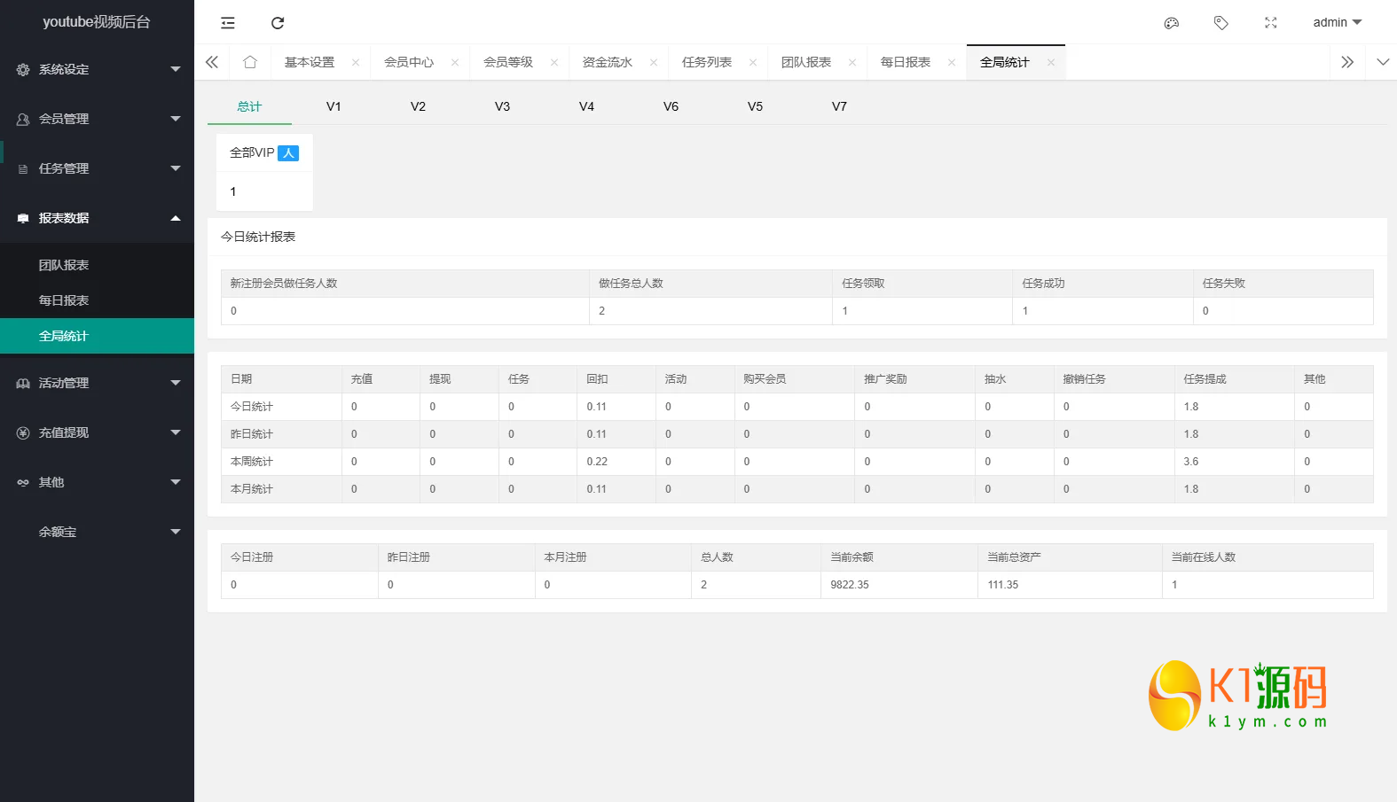Close the 基本设置 tab
Viewport: 1397px width, 802px height.
tap(356, 62)
